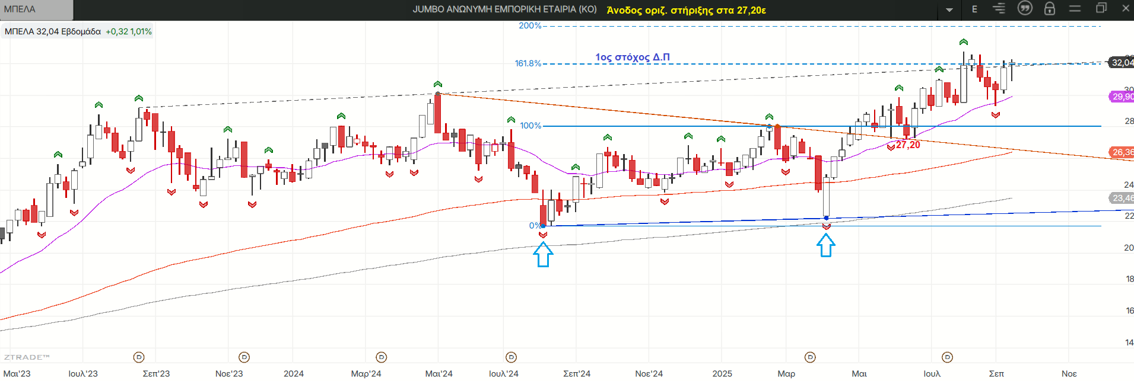This screenshot has height=381, width=1134.
Task: Click the orange 26,36 moving average tag
Action: [x=1122, y=152]
